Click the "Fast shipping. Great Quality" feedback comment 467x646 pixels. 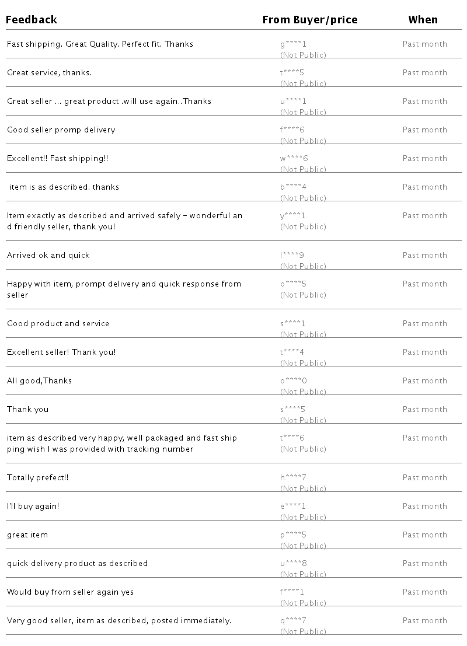[100, 44]
